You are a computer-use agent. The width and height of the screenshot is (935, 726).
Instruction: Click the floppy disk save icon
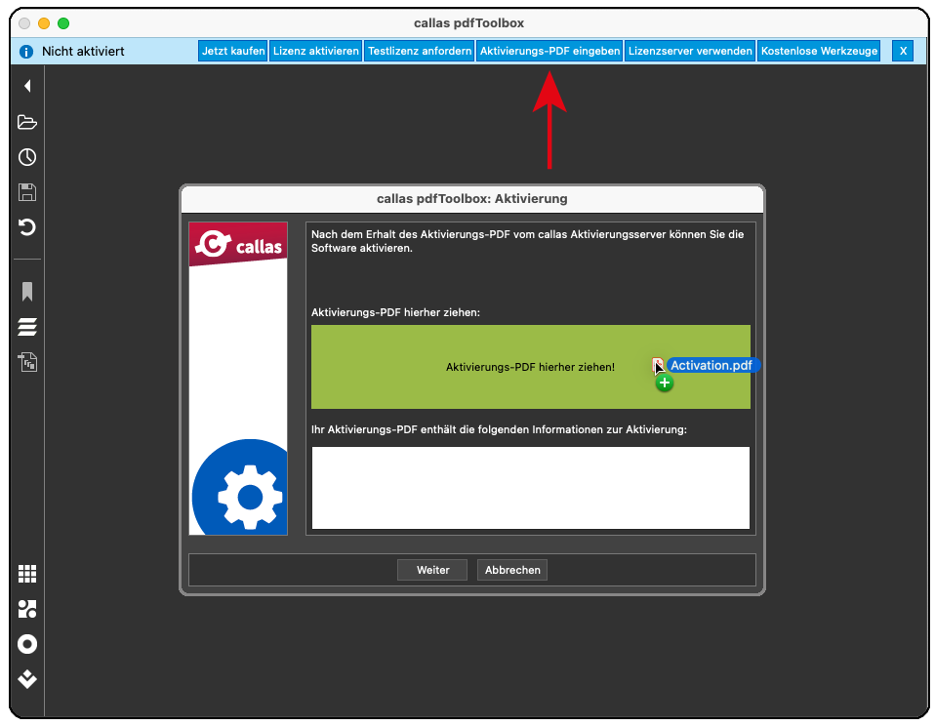click(27, 192)
